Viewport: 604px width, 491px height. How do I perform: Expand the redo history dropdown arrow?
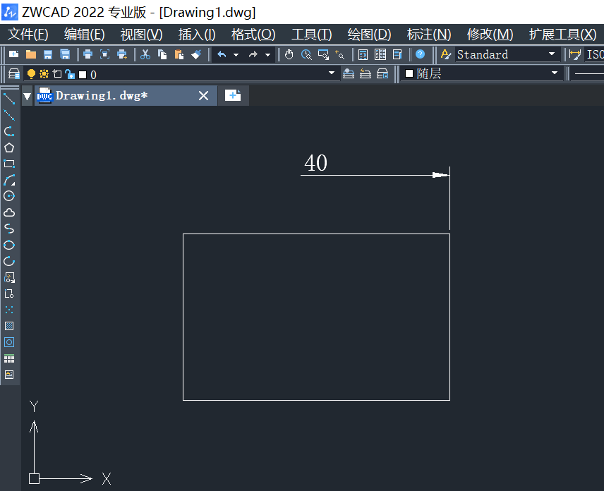point(267,55)
